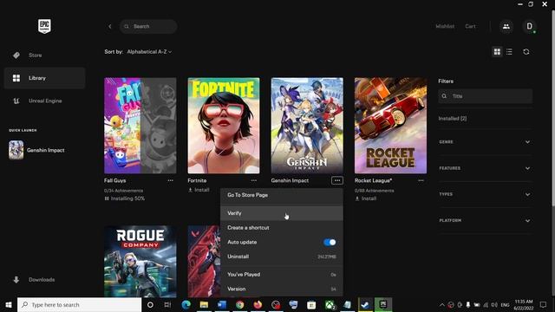This screenshot has height=312, width=555.
Task: Switch to grid view
Action: point(497,52)
